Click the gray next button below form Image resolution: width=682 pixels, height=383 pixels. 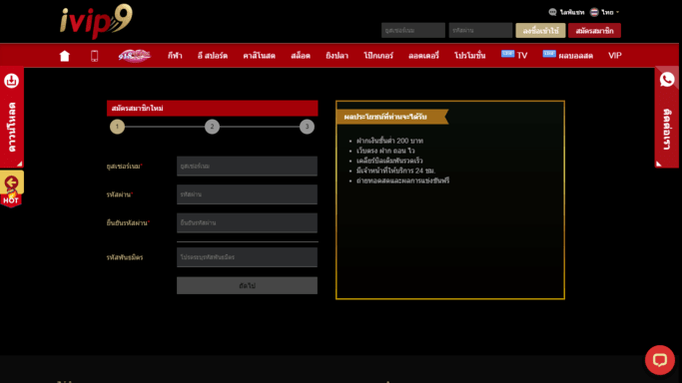click(x=247, y=285)
